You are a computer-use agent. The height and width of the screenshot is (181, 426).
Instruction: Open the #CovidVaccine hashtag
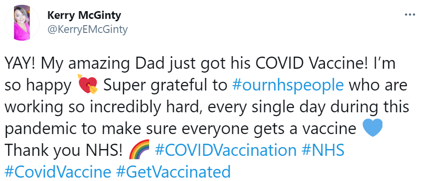tap(58, 171)
